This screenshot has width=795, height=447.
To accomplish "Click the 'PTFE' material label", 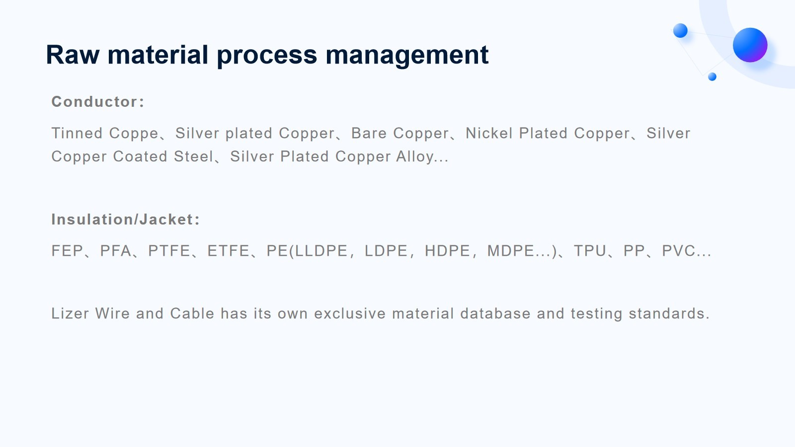I will tap(169, 251).
